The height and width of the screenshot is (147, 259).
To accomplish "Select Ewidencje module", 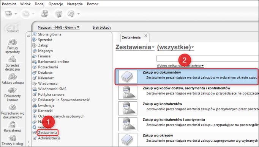I will (46, 105).
